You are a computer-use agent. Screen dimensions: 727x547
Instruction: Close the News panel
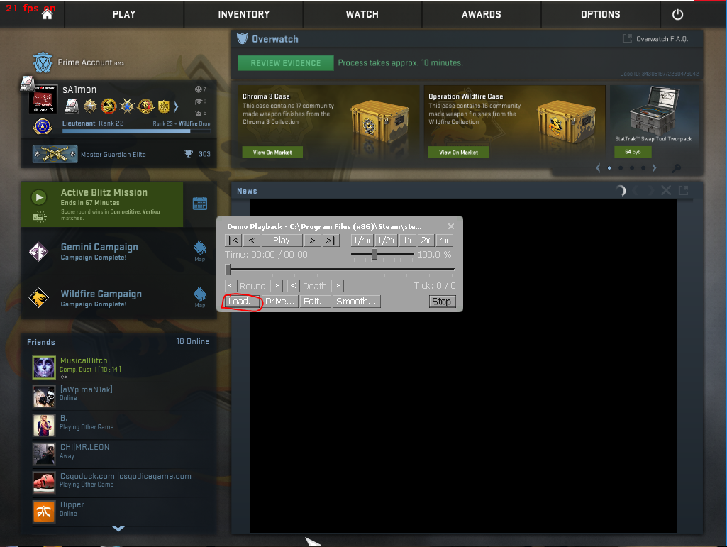(x=666, y=190)
